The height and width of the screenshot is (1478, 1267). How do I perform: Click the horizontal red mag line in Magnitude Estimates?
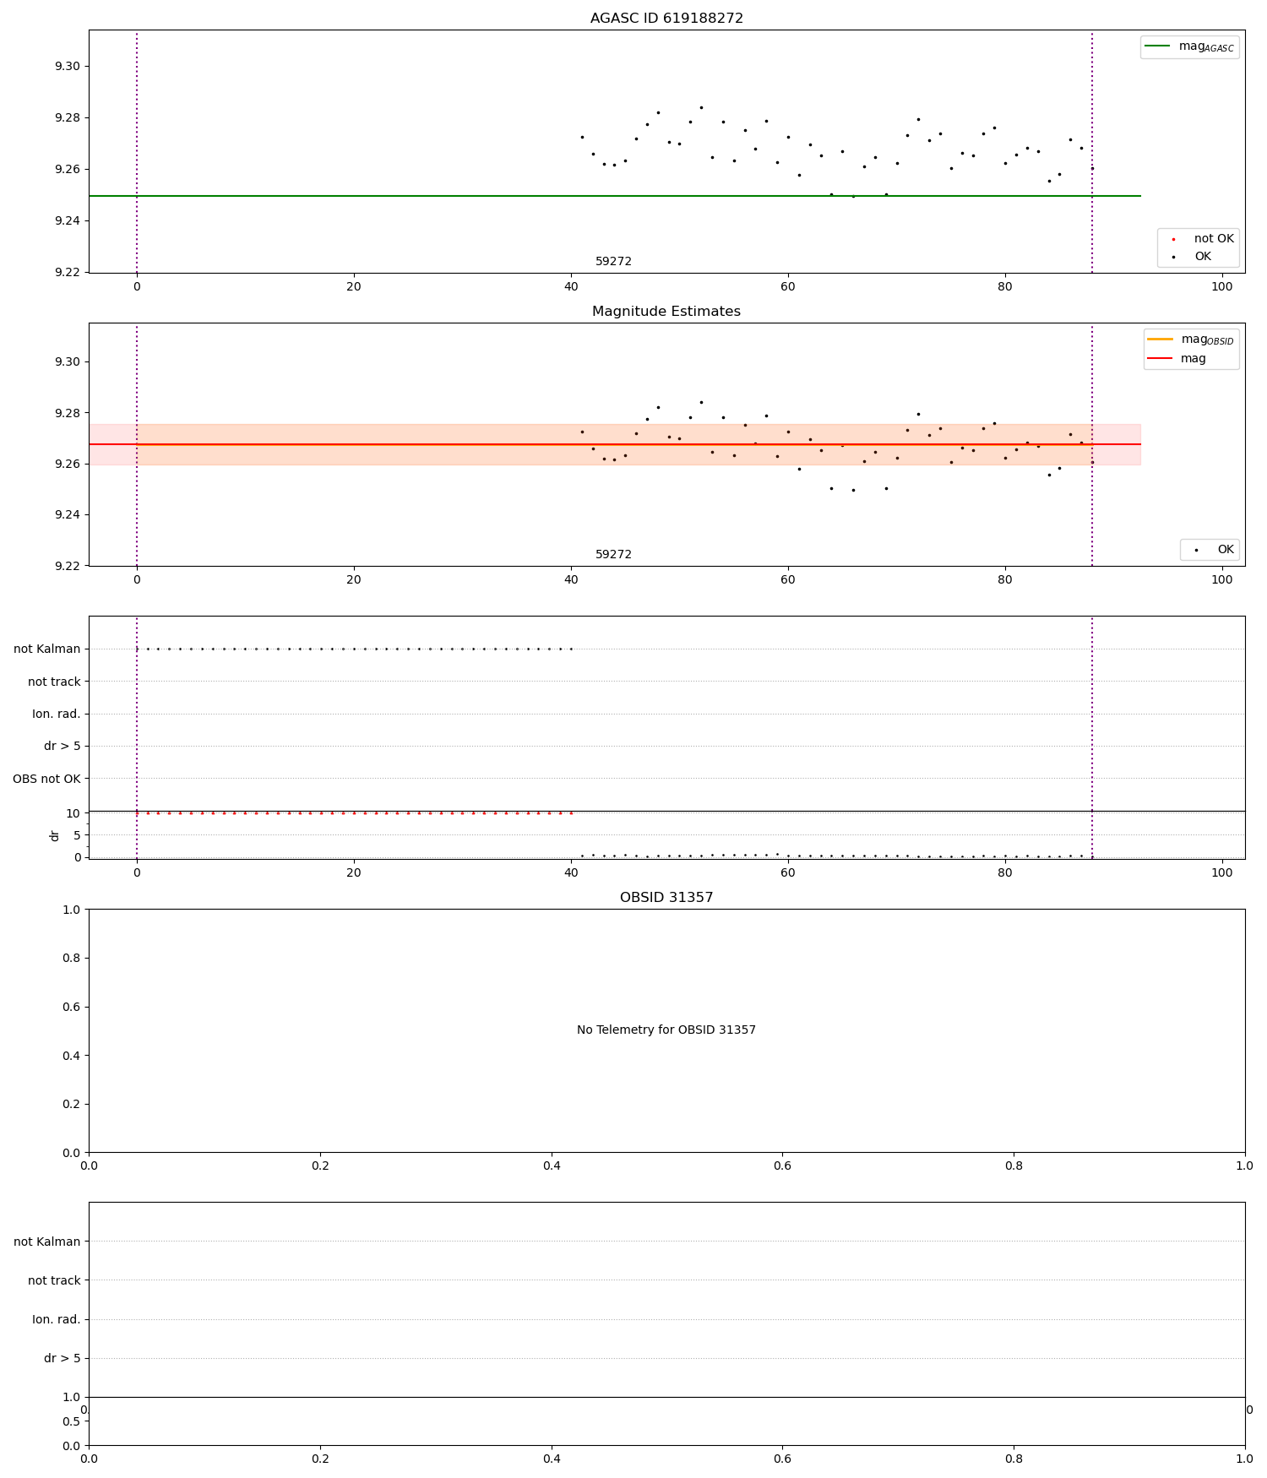click(614, 444)
